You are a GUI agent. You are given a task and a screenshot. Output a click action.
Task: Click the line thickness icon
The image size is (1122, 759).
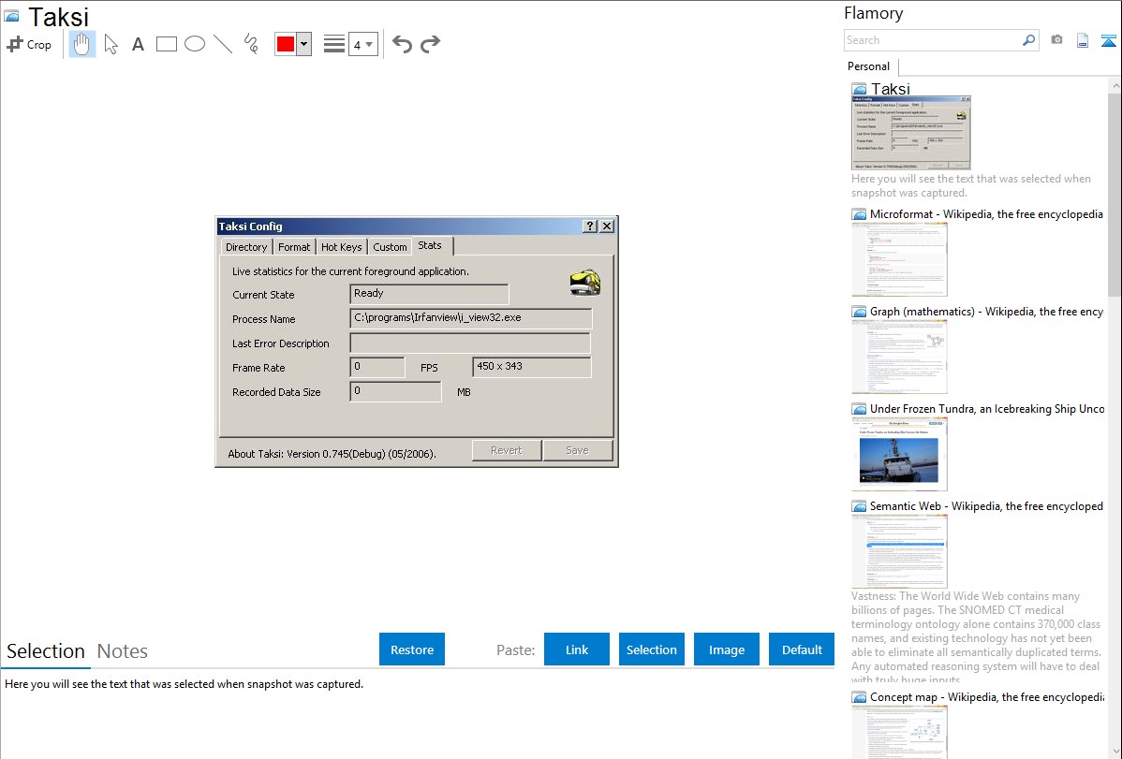tap(334, 44)
